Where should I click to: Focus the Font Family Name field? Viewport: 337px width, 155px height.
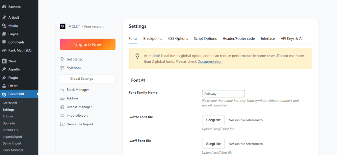(x=223, y=94)
